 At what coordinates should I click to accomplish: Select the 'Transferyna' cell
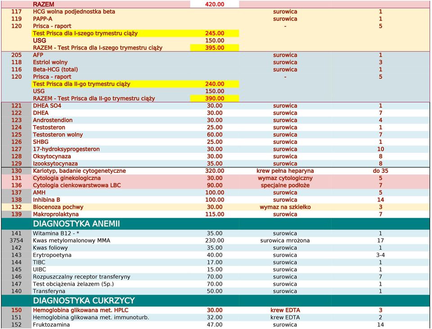coord(49,291)
